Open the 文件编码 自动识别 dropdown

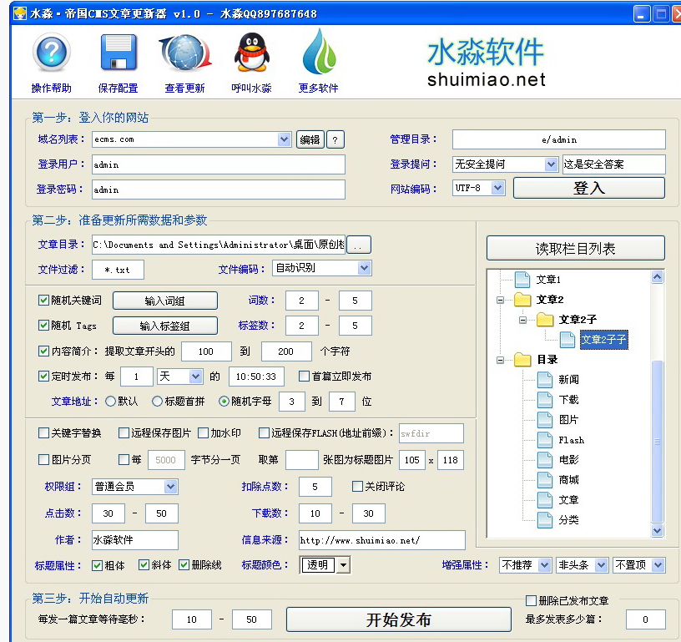coord(364,268)
